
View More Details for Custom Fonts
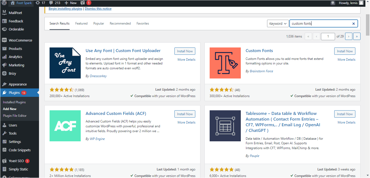(x=346, y=60)
